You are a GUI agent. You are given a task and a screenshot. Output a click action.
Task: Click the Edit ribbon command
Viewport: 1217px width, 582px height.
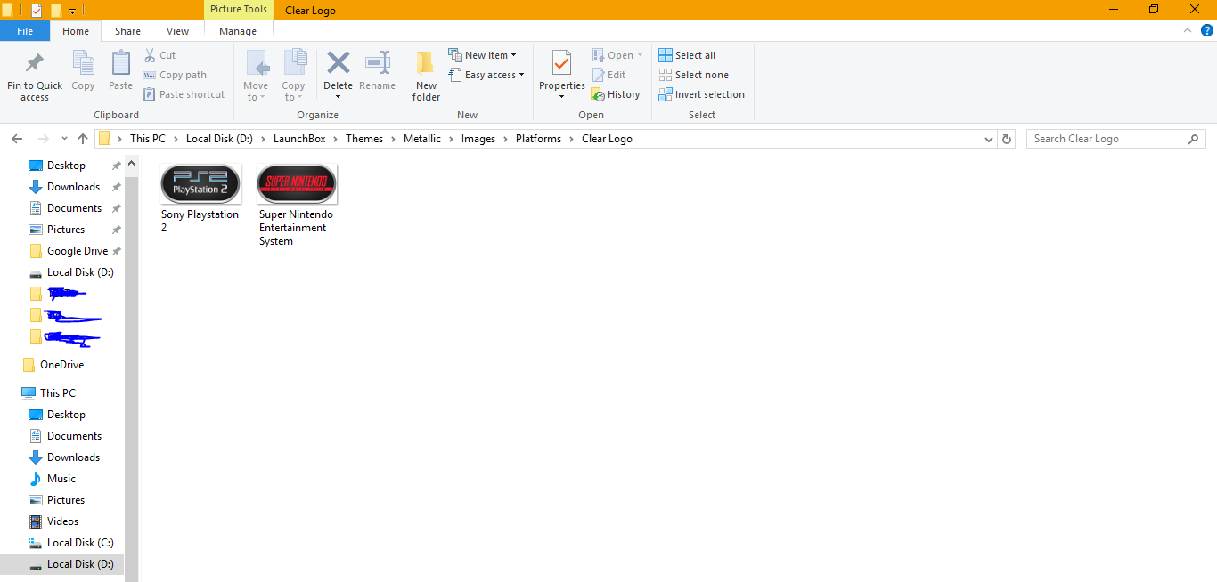point(608,75)
